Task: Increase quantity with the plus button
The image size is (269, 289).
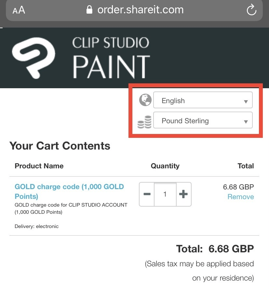Action: (x=183, y=194)
